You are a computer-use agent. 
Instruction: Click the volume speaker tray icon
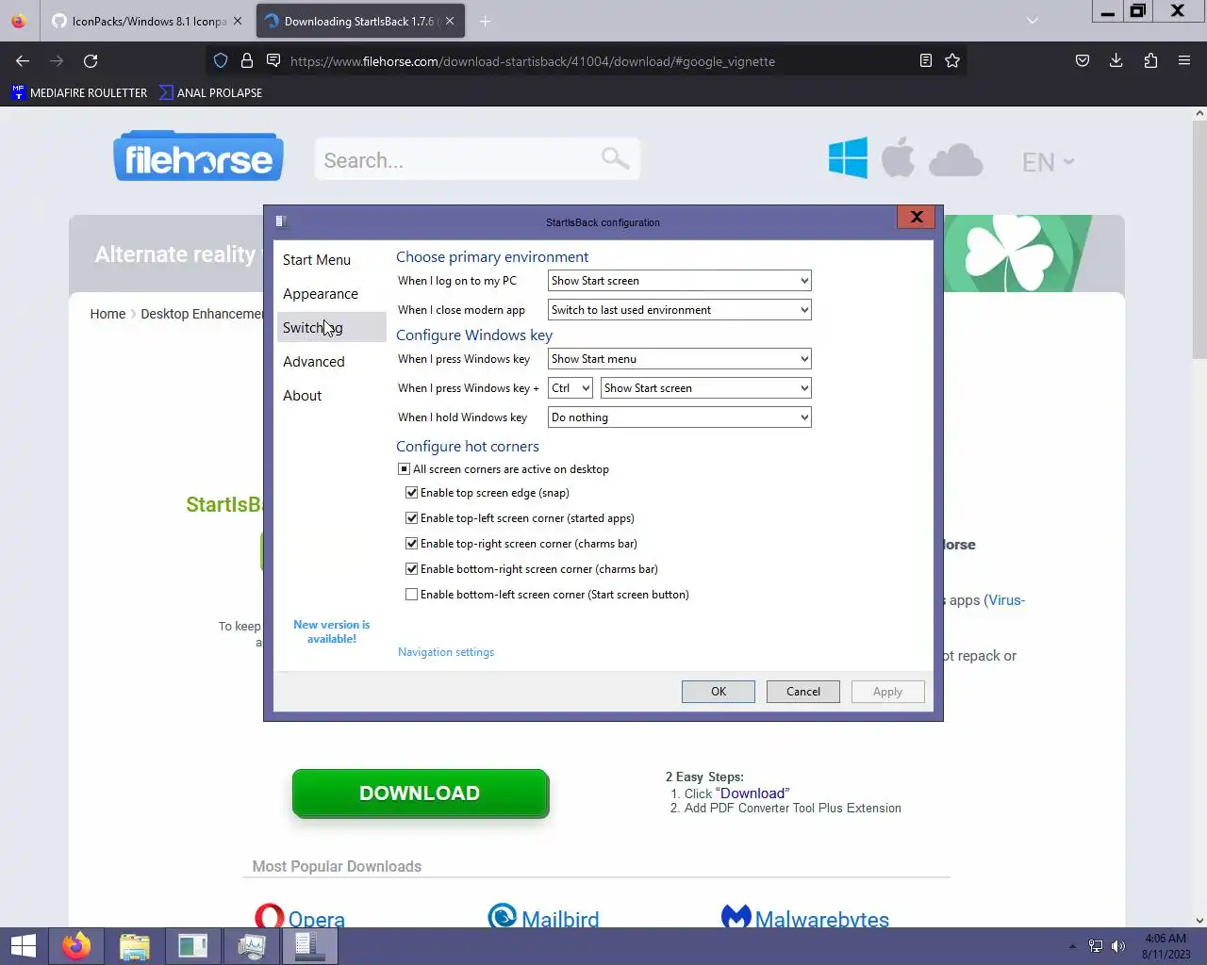click(x=1118, y=946)
